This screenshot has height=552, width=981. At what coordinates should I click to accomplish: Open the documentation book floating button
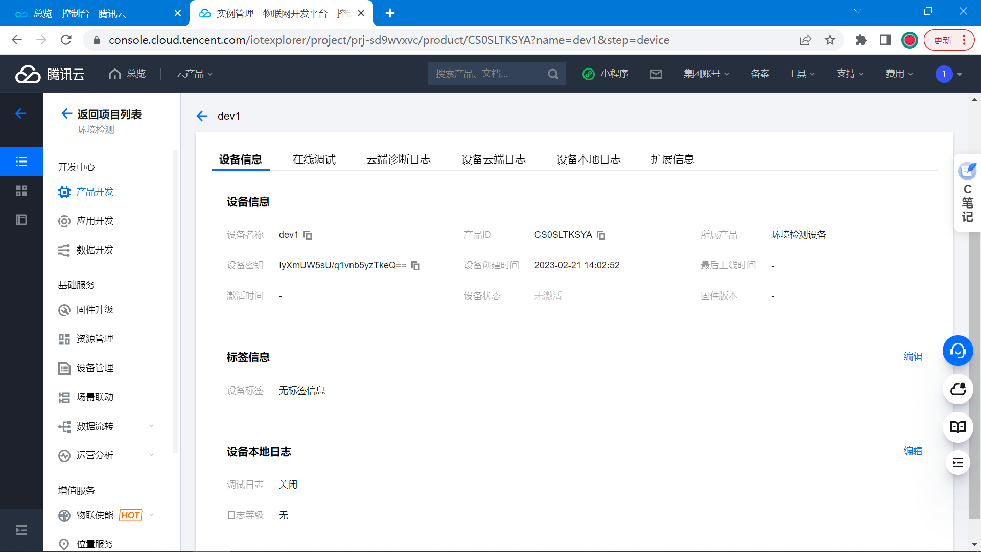(x=957, y=427)
